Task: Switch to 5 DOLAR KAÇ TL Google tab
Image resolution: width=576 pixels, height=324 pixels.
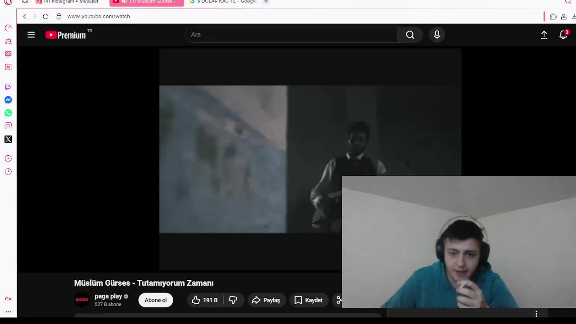Action: (x=223, y=2)
